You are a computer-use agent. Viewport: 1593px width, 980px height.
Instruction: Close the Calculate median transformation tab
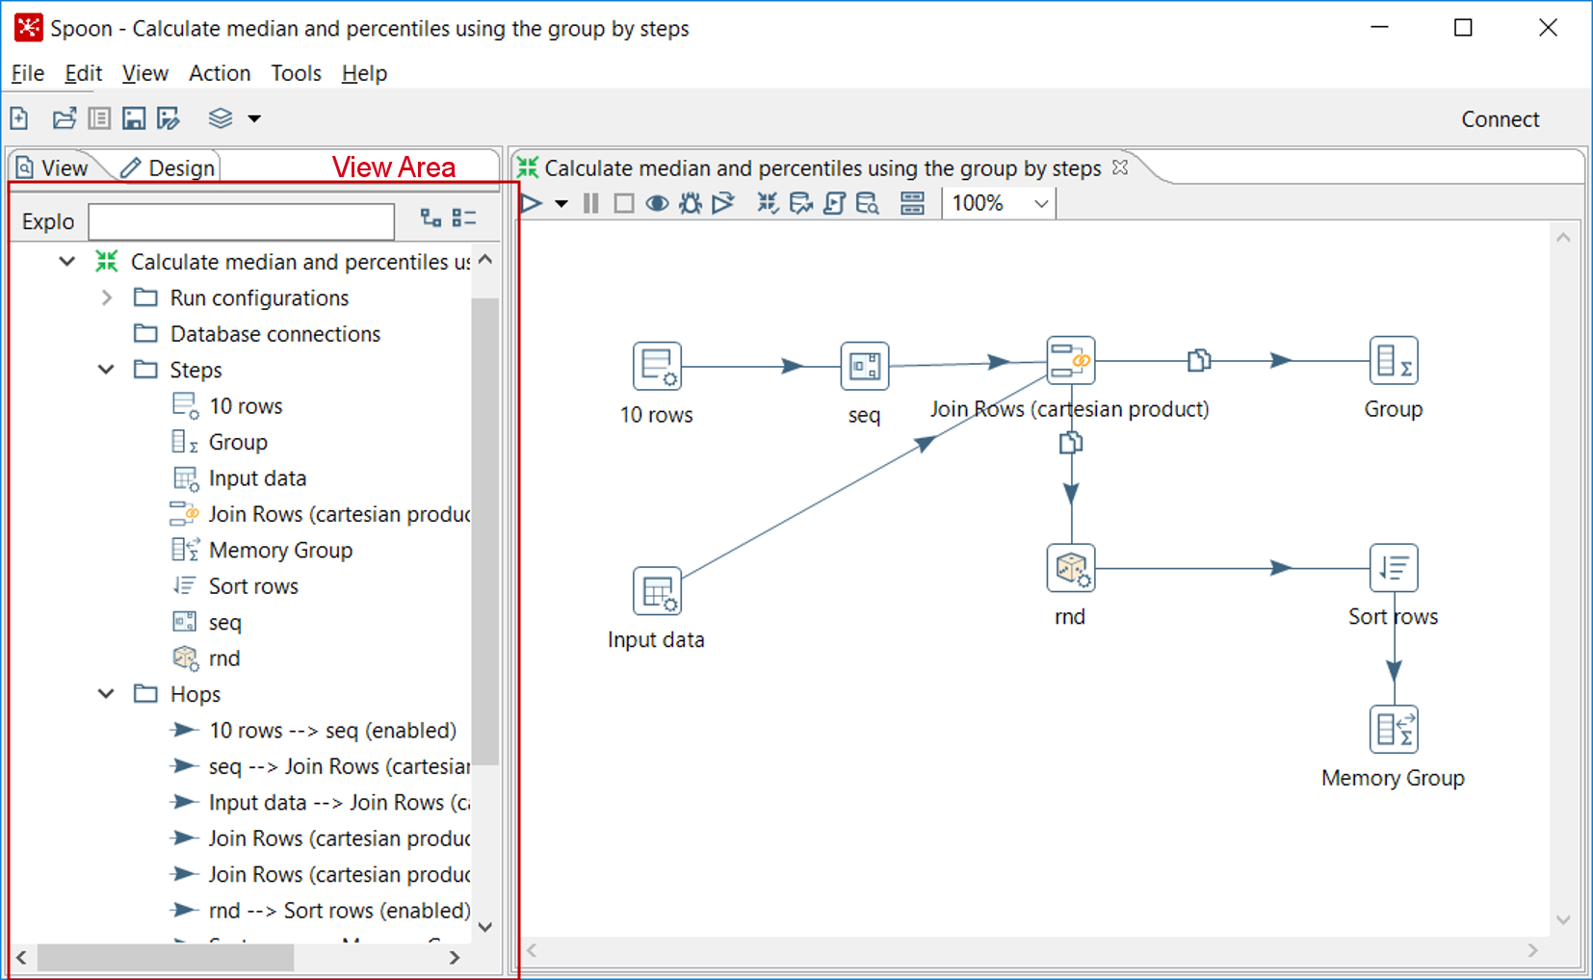pos(1120,168)
